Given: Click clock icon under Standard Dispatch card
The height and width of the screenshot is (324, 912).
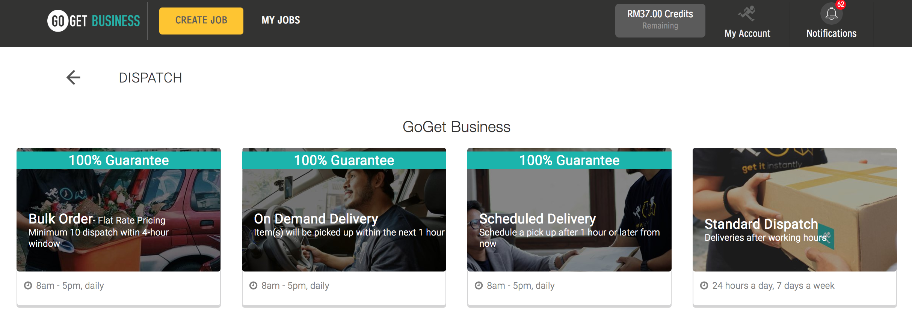Looking at the screenshot, I should coord(704,285).
